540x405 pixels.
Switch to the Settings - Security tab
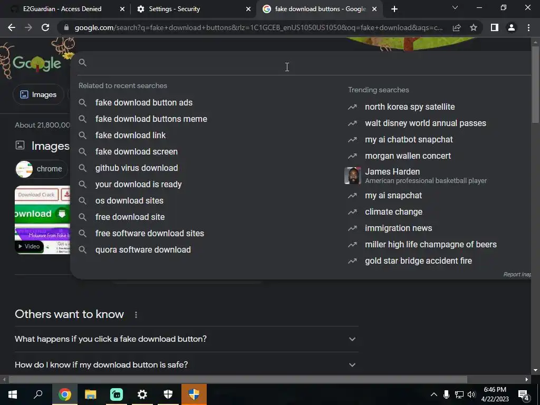(194, 9)
